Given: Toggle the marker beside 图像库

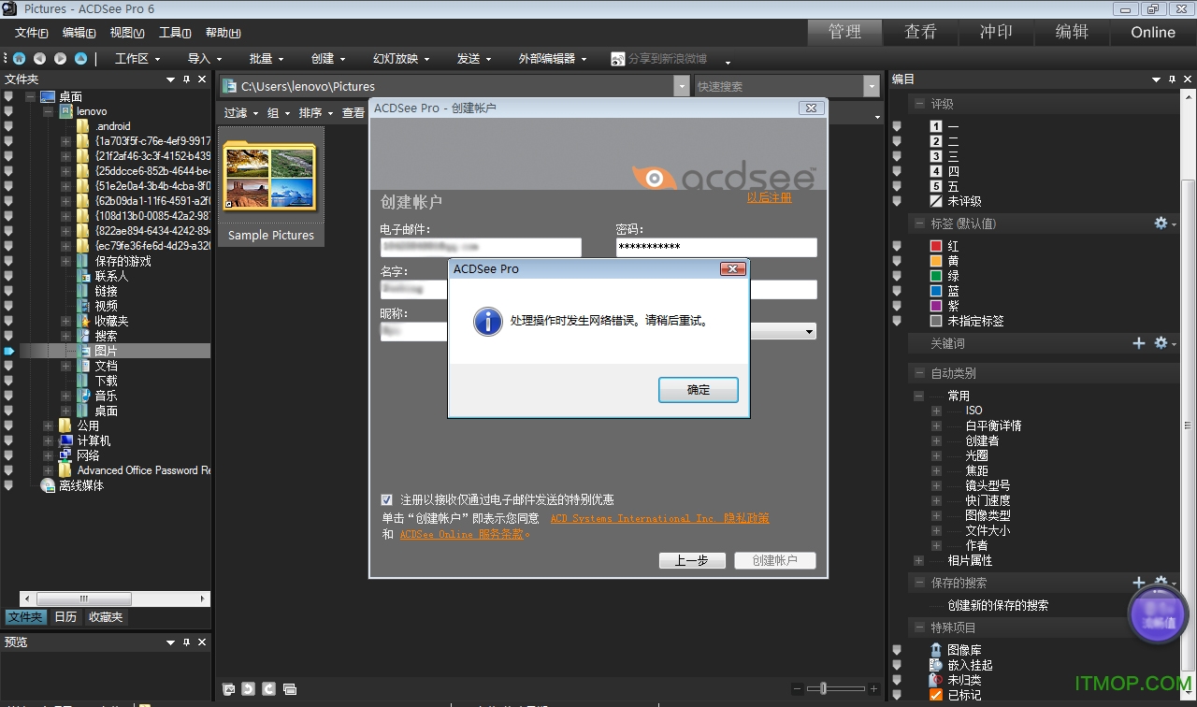Looking at the screenshot, I should tap(897, 650).
